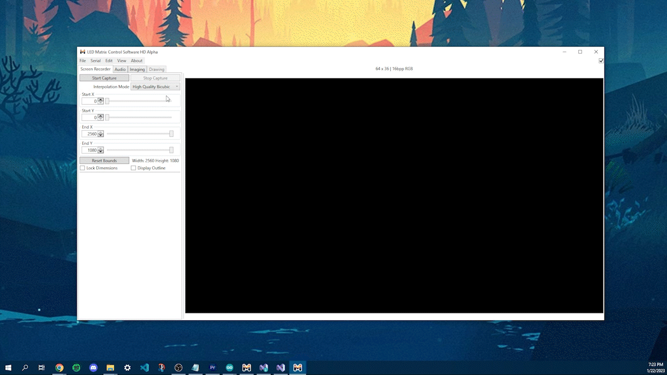Viewport: 667px width, 375px height.
Task: Maximize the LED Matrix window
Action: [x=580, y=52]
